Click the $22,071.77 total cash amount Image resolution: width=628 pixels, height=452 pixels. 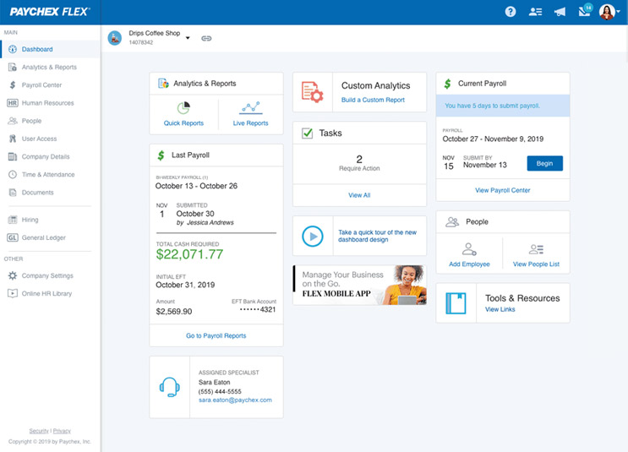pos(189,254)
